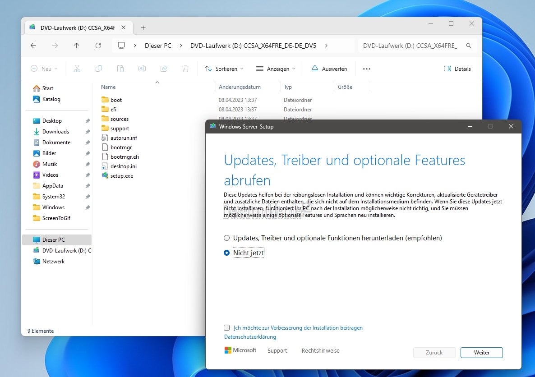Click the monitor icon in the address bar

pyautogui.click(x=121, y=46)
